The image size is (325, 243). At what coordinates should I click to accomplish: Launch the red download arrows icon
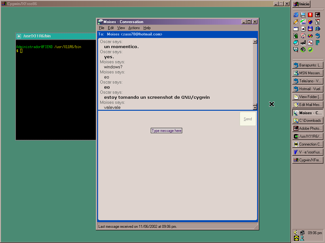pyautogui.click(x=310, y=15)
